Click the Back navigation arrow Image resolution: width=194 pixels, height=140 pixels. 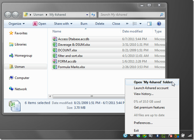8,15
